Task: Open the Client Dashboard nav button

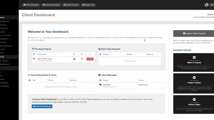Action: pyautogui.click(x=31, y=5)
